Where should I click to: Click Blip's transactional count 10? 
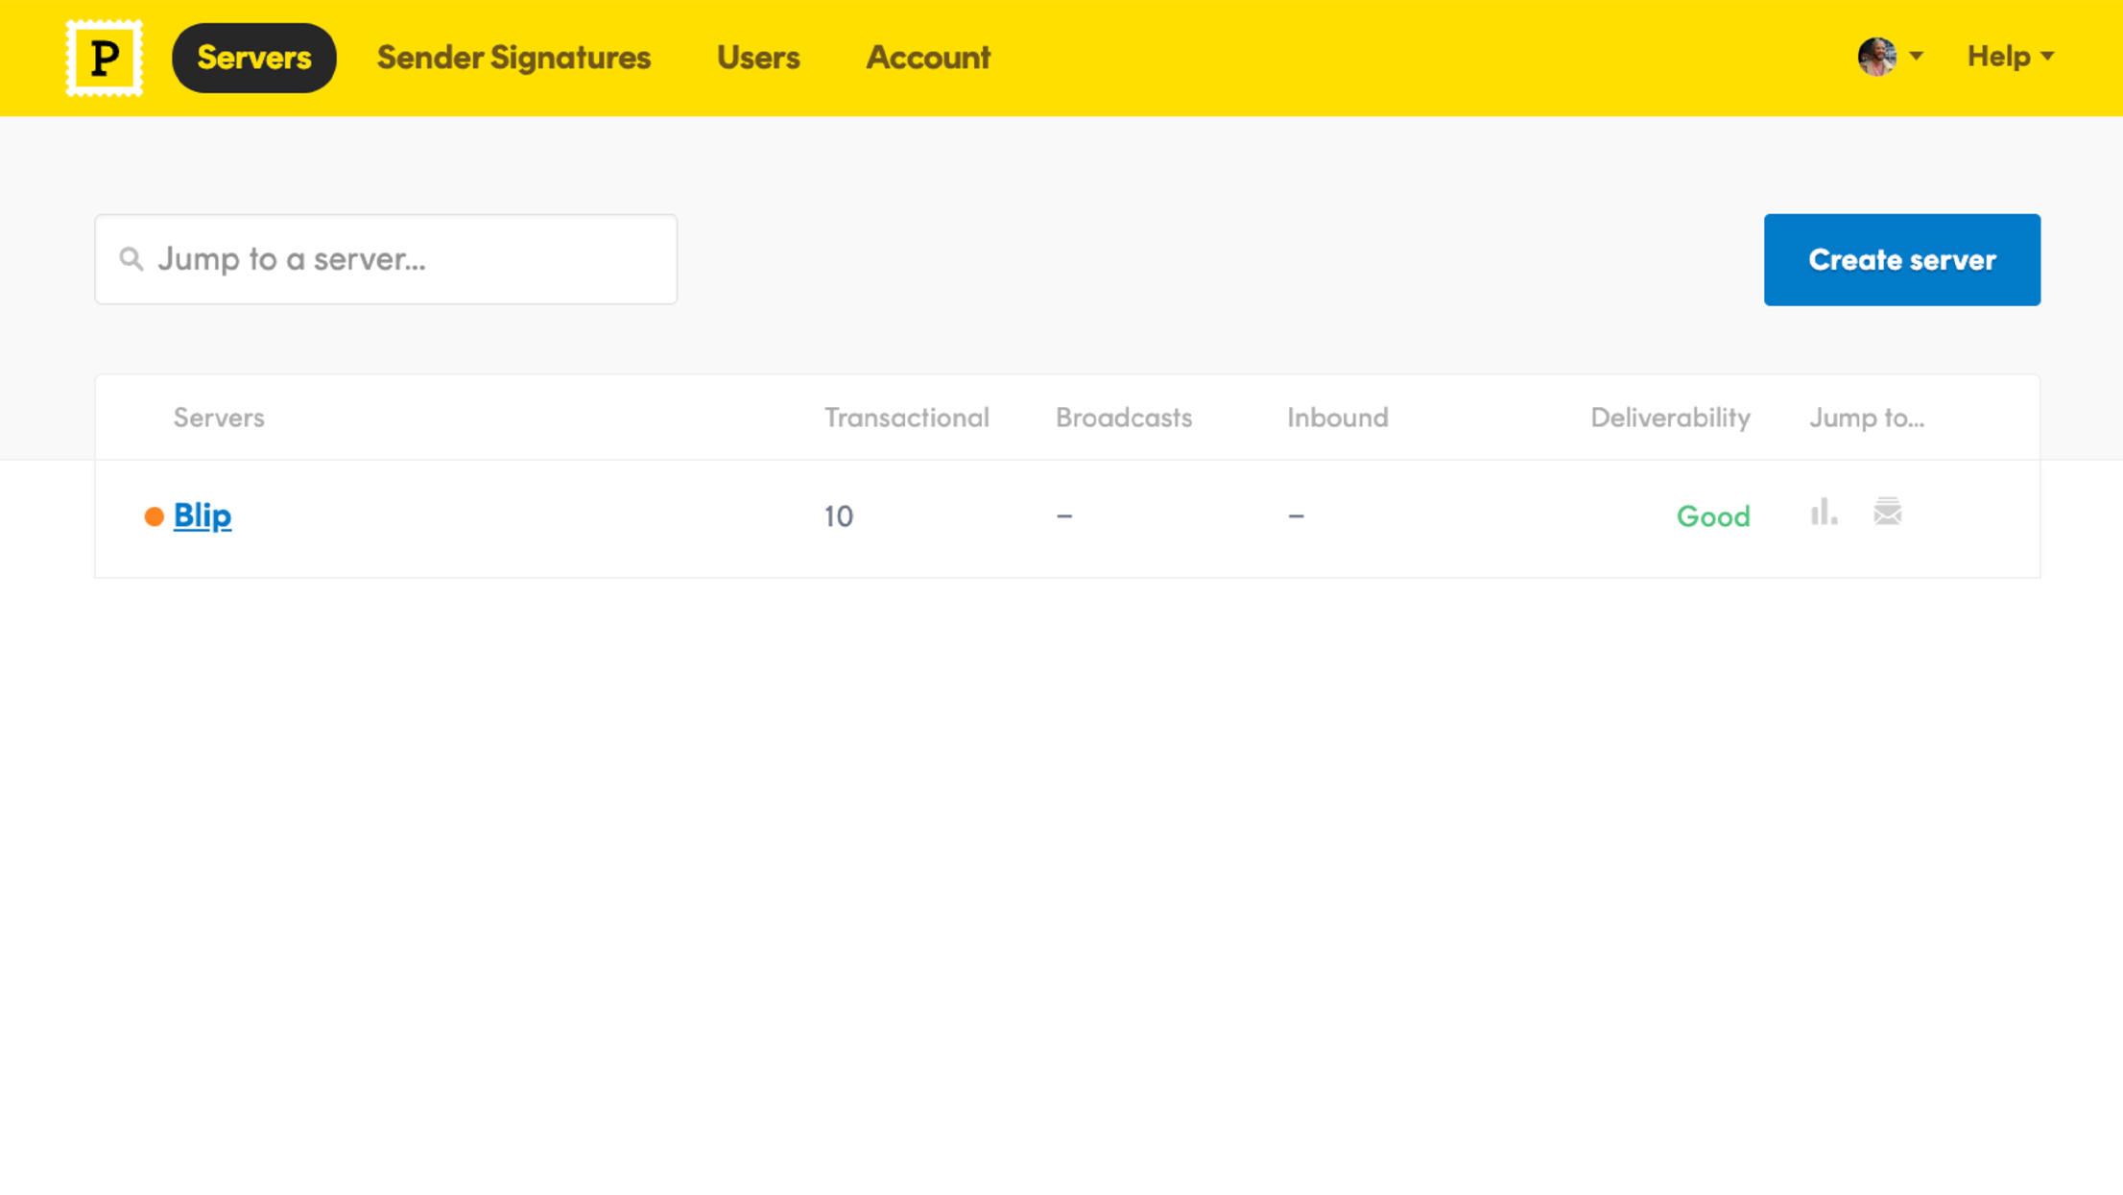pyautogui.click(x=838, y=516)
